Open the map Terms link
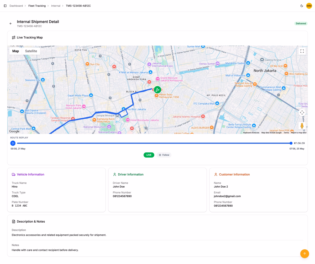Image resolution: width=315 pixels, height=264 pixels. click(x=286, y=133)
